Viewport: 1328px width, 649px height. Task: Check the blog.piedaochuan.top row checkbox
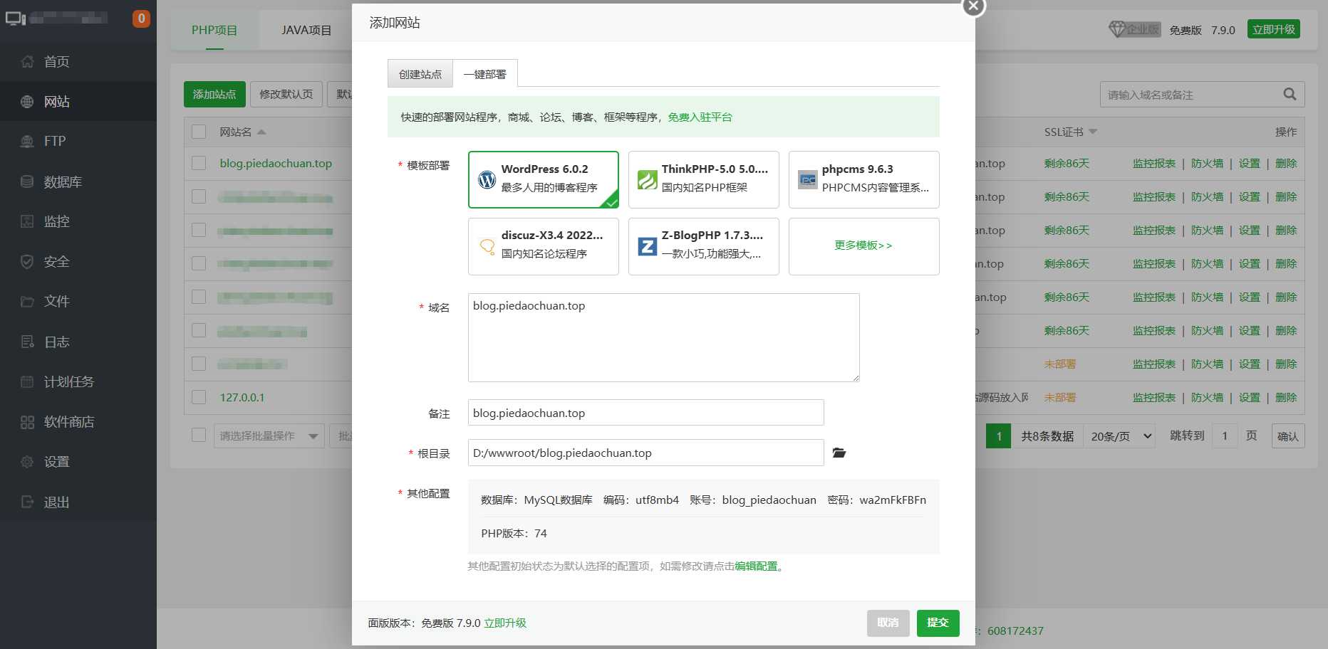point(199,163)
